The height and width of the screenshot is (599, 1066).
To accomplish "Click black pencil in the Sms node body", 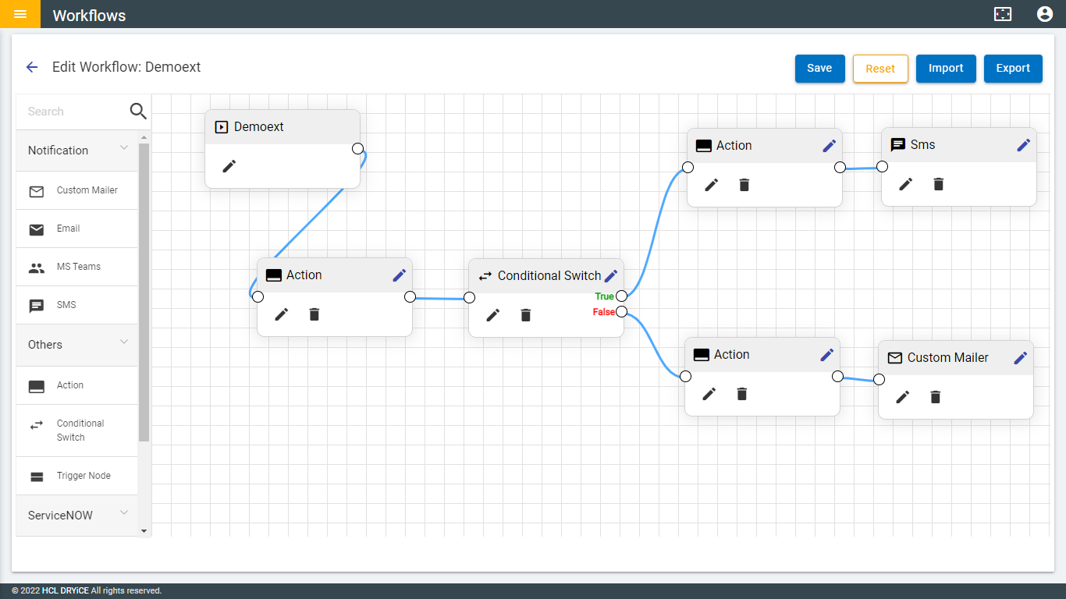I will (906, 184).
